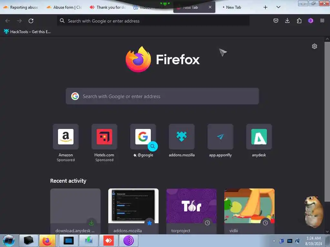Viewport: 330px width, 247px height.
Task: Open the addons.mozilla recent activity card
Action: tap(133, 211)
